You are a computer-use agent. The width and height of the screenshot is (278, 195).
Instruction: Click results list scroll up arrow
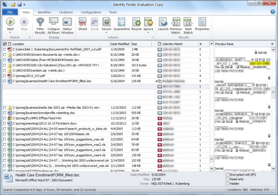click(211, 43)
